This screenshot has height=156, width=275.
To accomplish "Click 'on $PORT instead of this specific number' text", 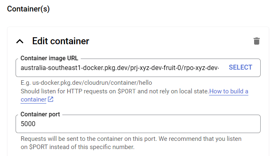I will click(77, 147).
